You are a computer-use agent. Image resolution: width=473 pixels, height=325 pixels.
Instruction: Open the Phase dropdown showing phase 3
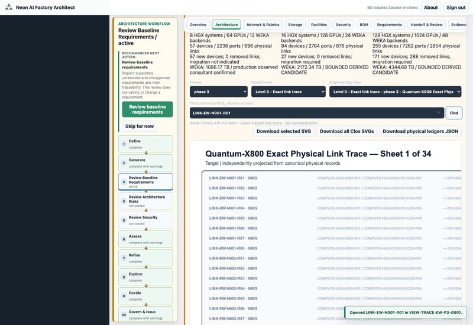pos(218,92)
